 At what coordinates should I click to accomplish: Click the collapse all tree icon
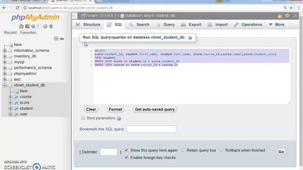(x=56, y=39)
